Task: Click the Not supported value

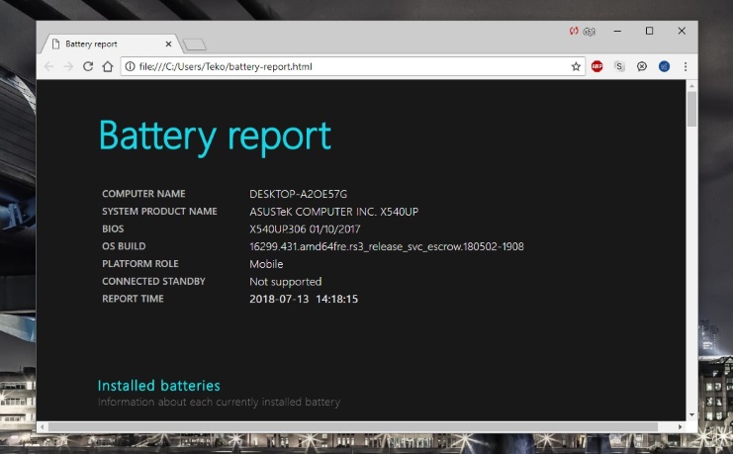Action: point(285,282)
